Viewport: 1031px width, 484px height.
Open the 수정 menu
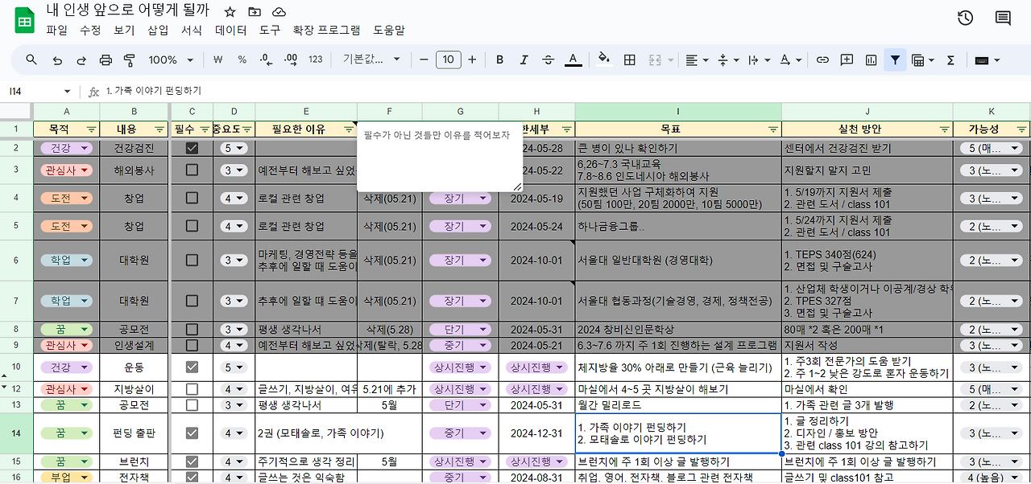91,30
